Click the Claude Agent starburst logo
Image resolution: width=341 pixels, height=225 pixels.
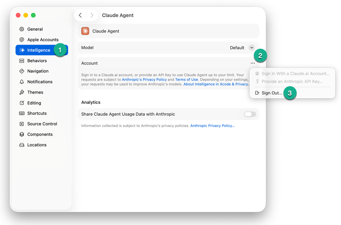point(85,31)
